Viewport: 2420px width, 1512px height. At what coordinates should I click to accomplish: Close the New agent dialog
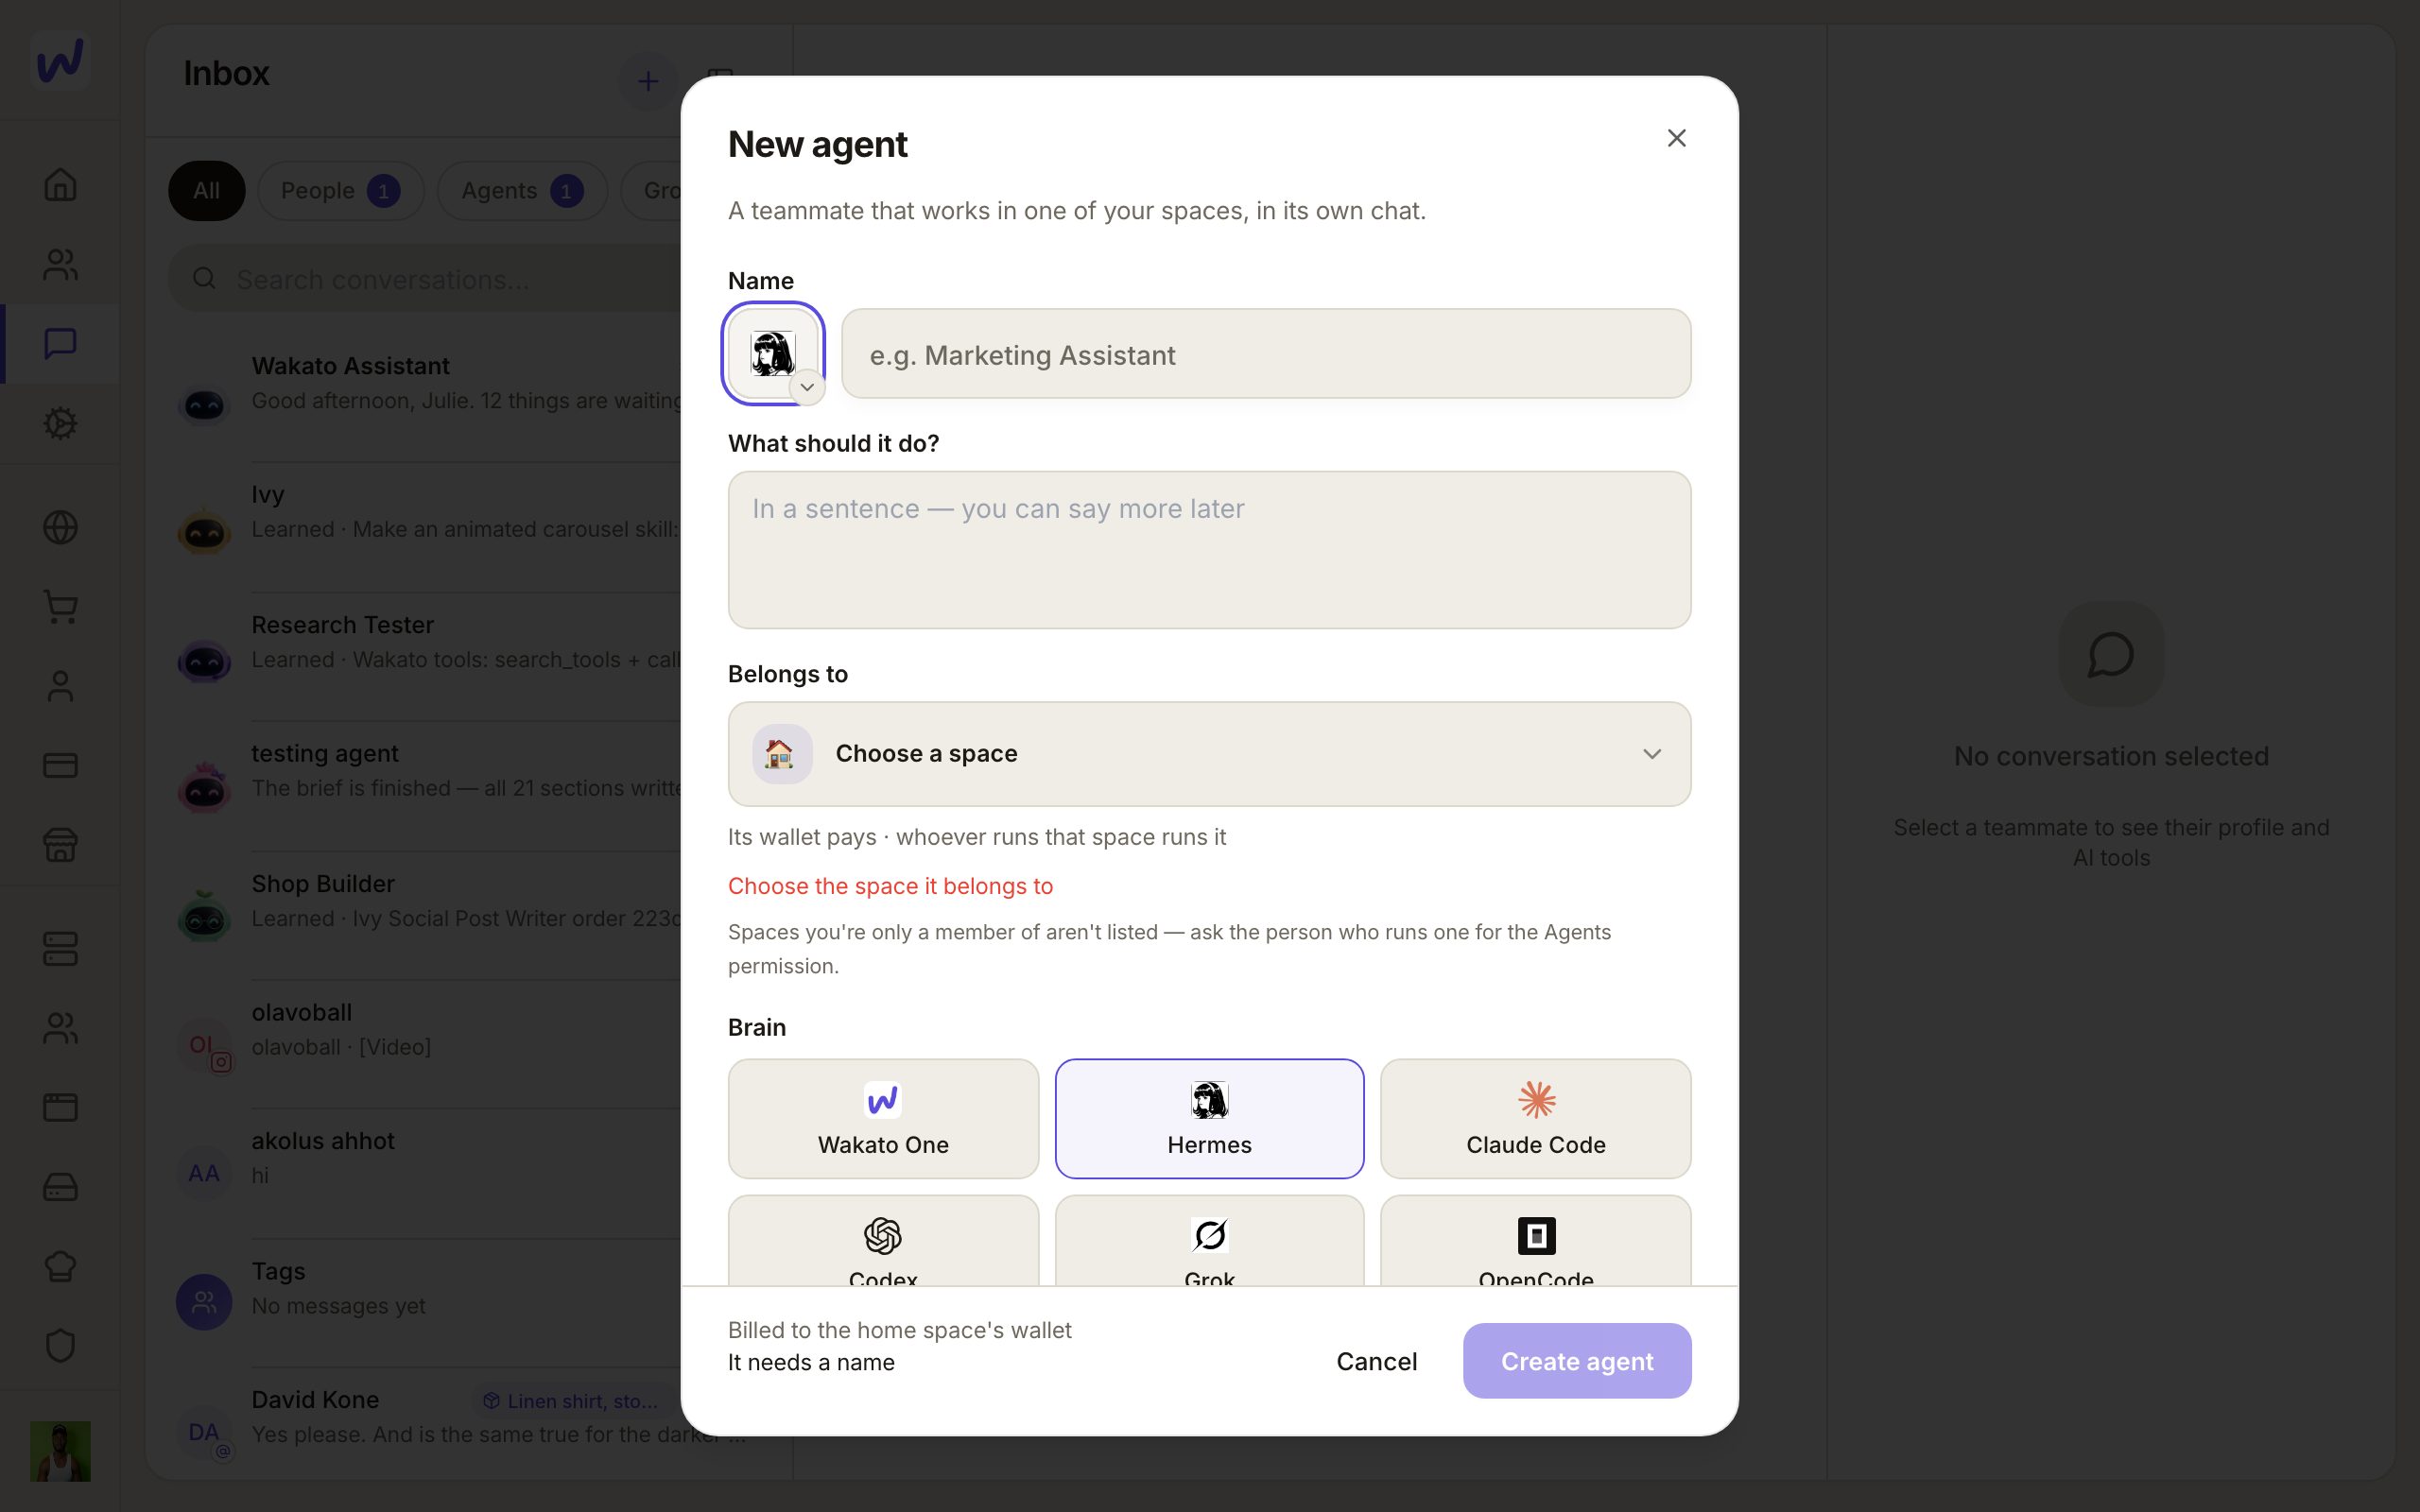click(x=1676, y=138)
